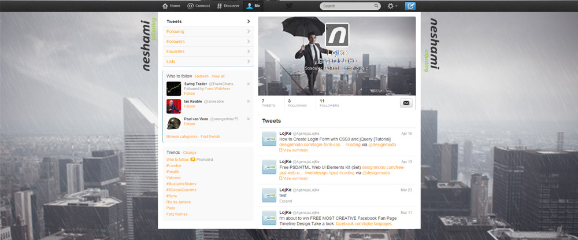This screenshot has width=578, height=240.
Task: Open the Paul van Veen skull avatar
Action: 173,124
